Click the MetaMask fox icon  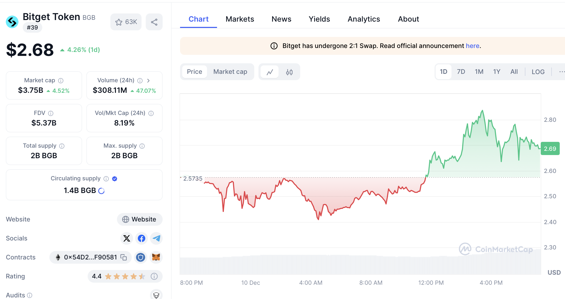156,257
